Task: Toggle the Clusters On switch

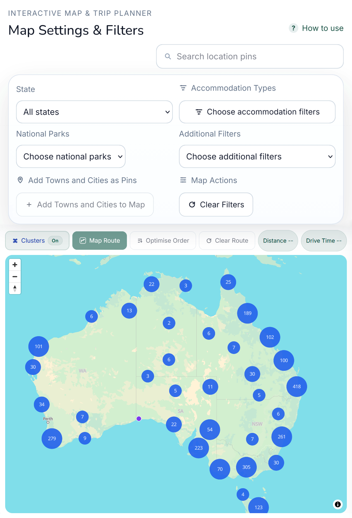Action: pyautogui.click(x=37, y=240)
